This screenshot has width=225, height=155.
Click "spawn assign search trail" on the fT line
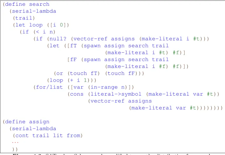point(126,46)
